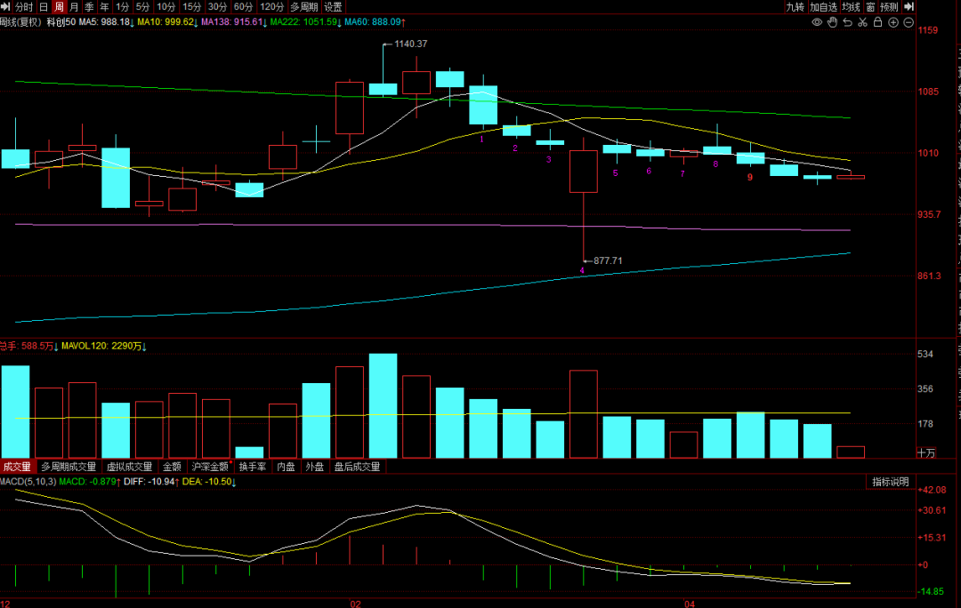Open the 设置 settings button
Viewport: 961px width, 608px height.
pos(333,7)
